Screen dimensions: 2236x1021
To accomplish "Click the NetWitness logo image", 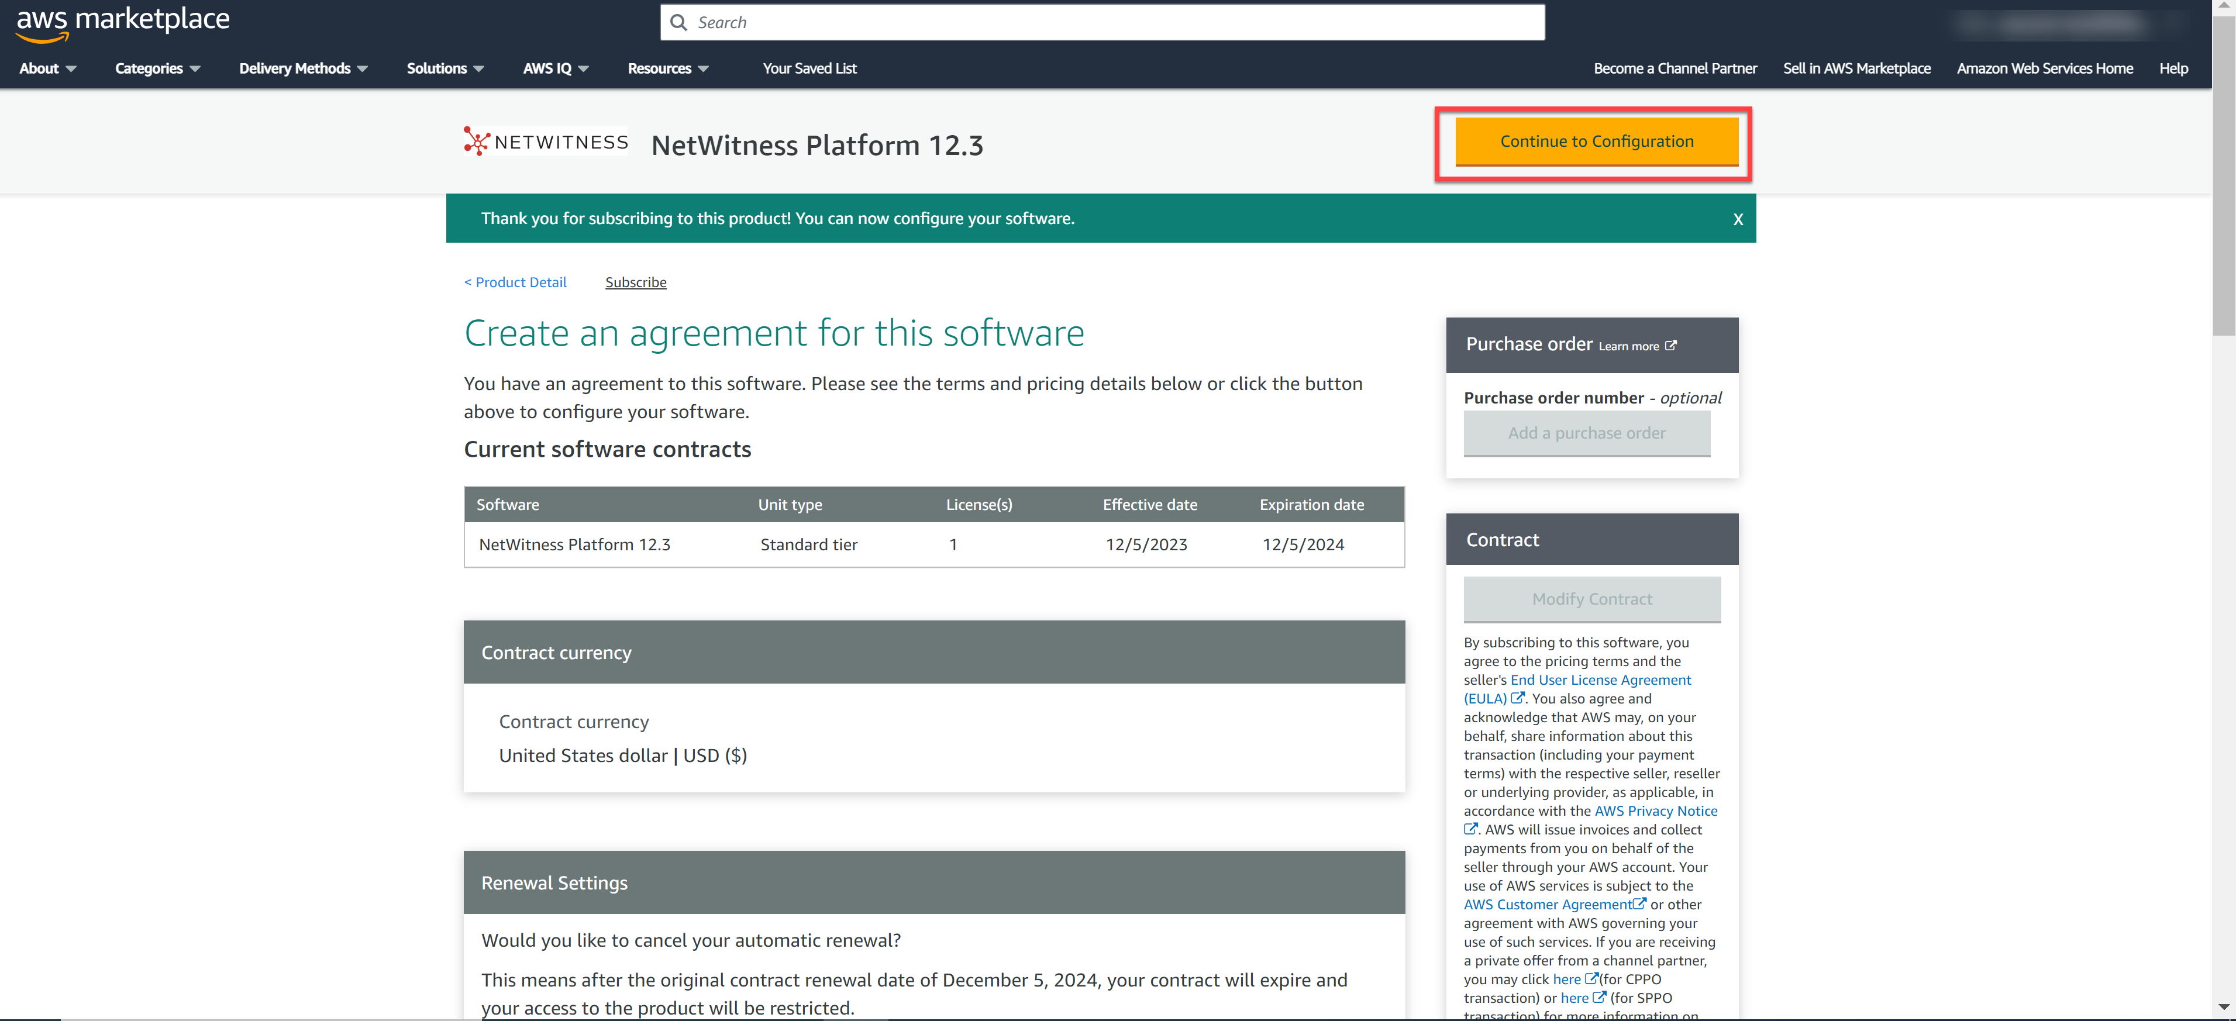I will coord(545,142).
